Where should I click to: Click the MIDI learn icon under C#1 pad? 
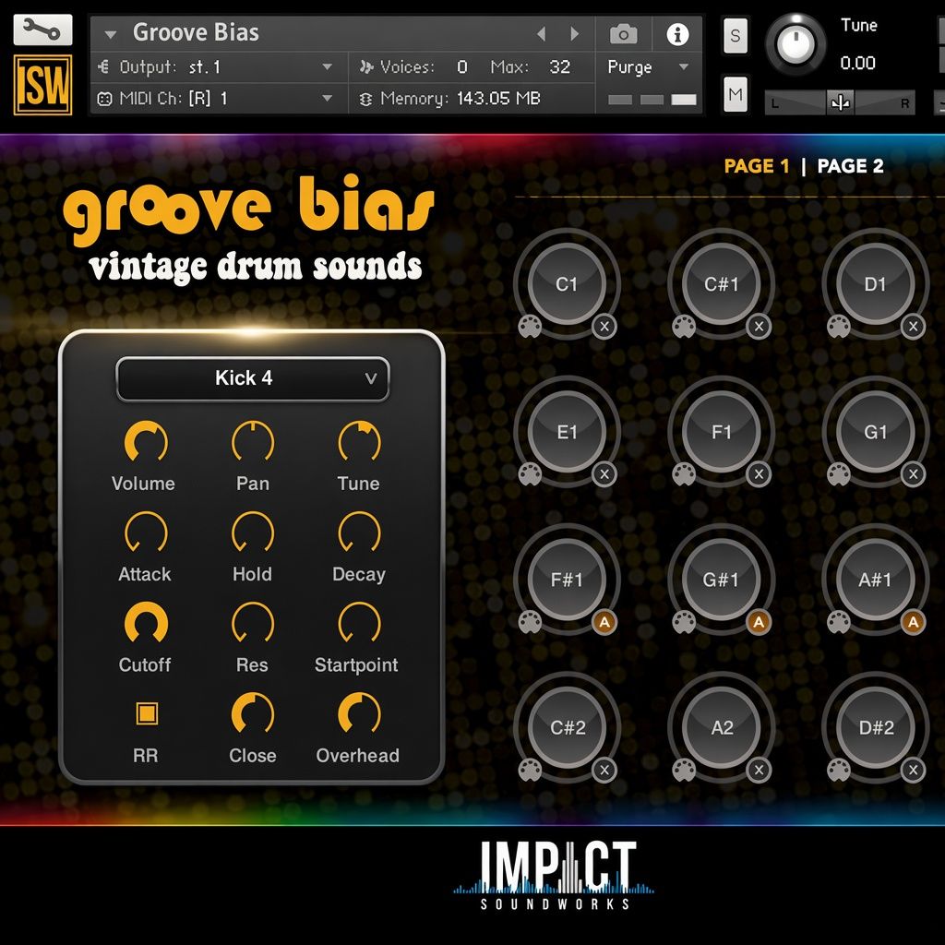pos(684,327)
